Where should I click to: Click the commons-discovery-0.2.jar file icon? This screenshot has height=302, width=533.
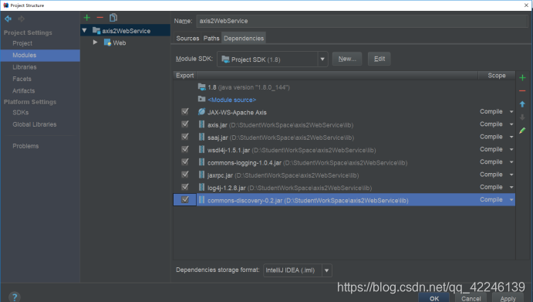pos(202,200)
